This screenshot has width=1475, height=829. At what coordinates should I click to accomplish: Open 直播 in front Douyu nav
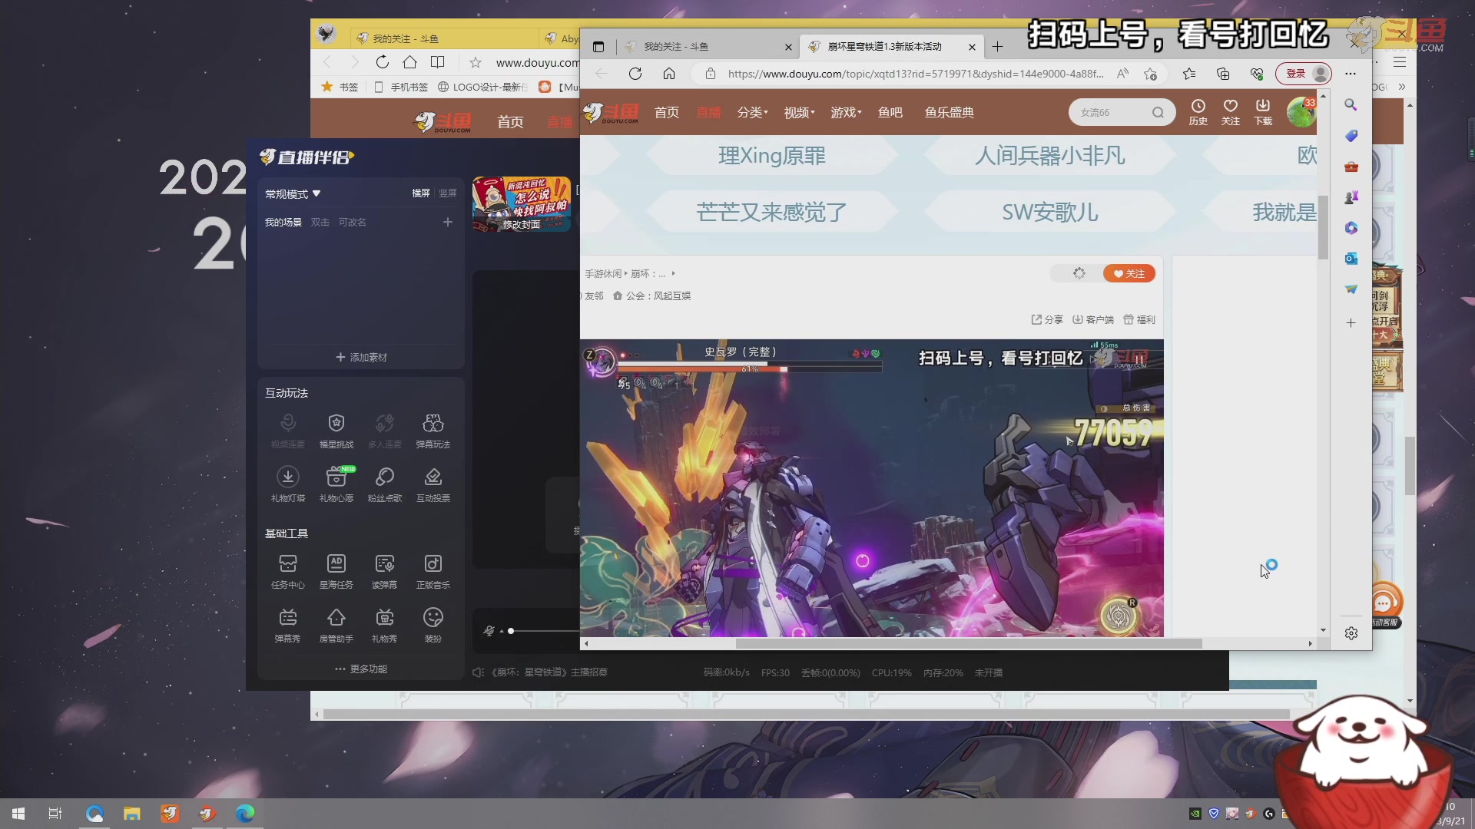709,112
